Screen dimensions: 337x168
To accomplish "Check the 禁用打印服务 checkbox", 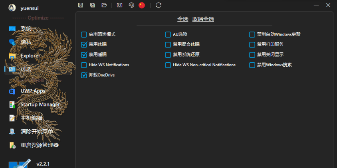I will point(252,44).
